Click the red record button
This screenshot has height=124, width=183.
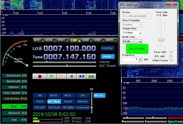pos(40,77)
